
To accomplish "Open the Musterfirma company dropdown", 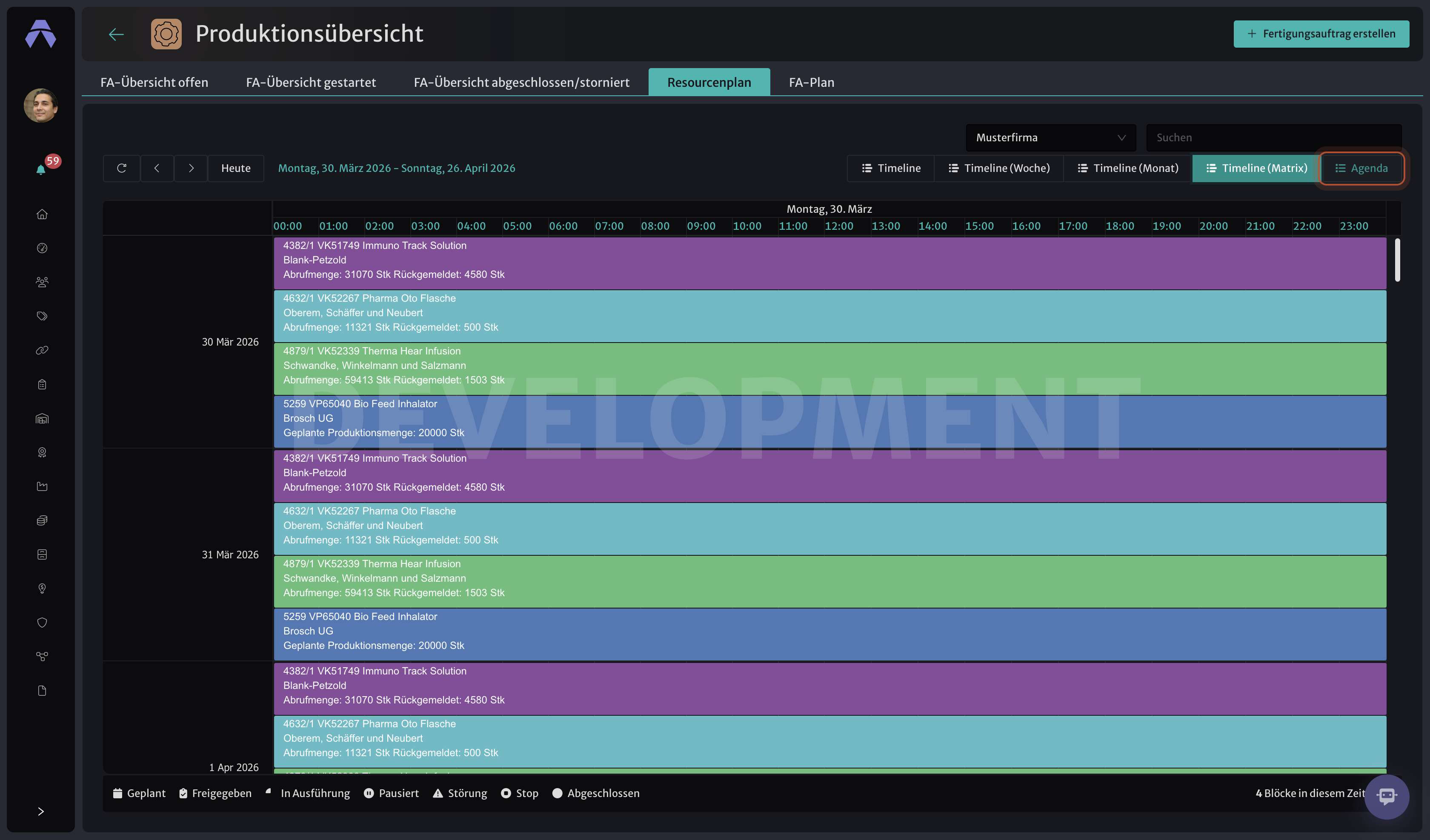I will 1050,137.
